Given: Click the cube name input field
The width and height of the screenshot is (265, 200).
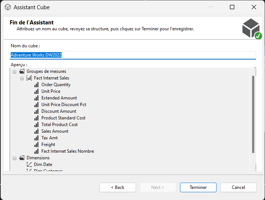Looking at the screenshot, I should click(x=133, y=55).
